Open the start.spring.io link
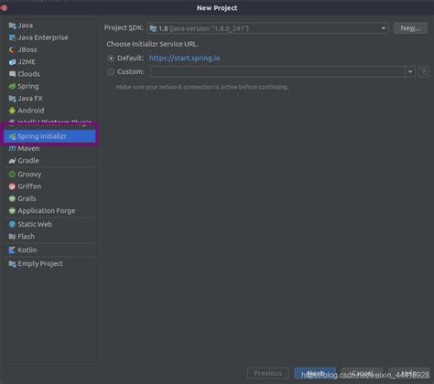This screenshot has height=384, width=434. (x=185, y=58)
